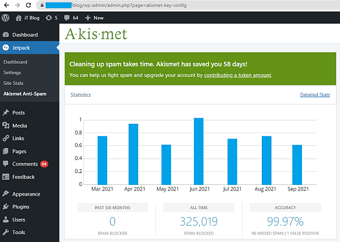Image resolution: width=340 pixels, height=242 pixels.
Task: Select Jetpack menu item
Action: click(21, 48)
